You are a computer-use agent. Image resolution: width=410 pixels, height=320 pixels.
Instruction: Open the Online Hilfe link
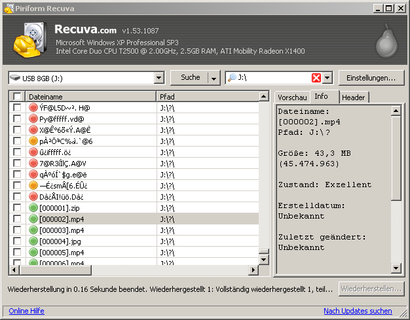point(26,311)
